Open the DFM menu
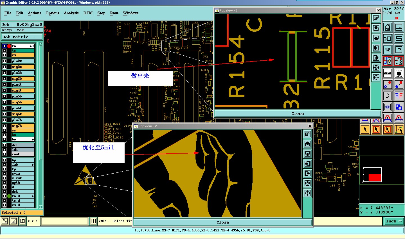 (88, 13)
